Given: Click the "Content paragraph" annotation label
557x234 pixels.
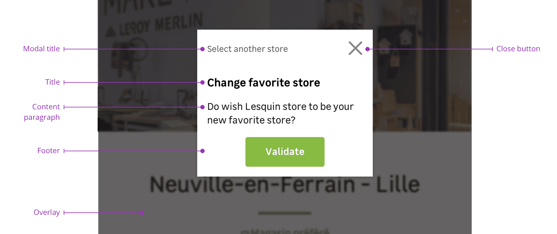Looking at the screenshot, I should point(42,112).
